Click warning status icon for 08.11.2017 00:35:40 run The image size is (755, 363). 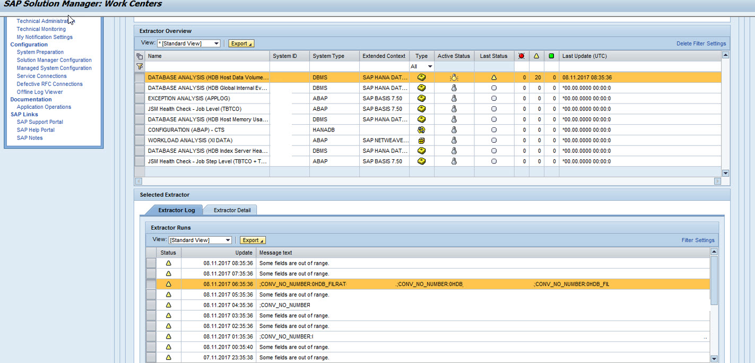coord(168,347)
